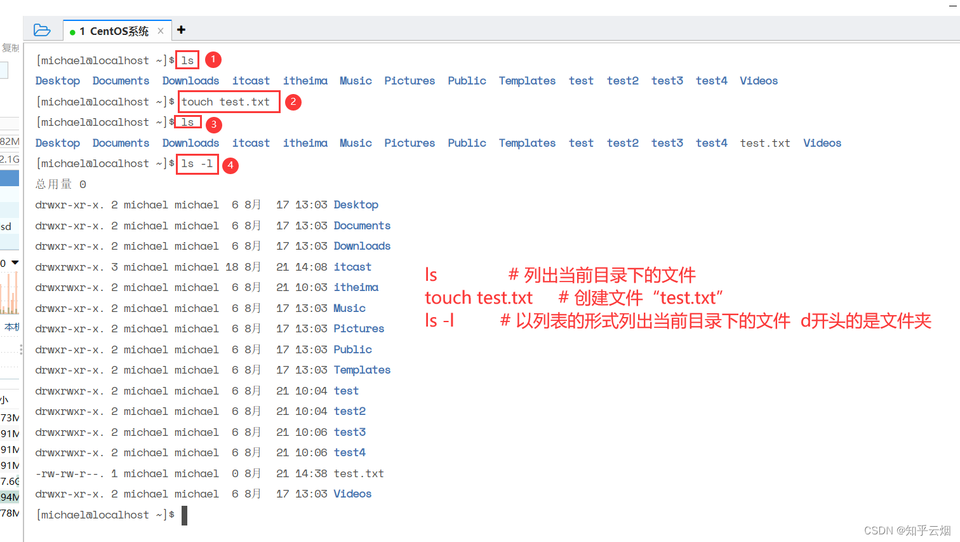Click Downloads in the ls -l listing
This screenshot has width=960, height=542.
(x=362, y=246)
